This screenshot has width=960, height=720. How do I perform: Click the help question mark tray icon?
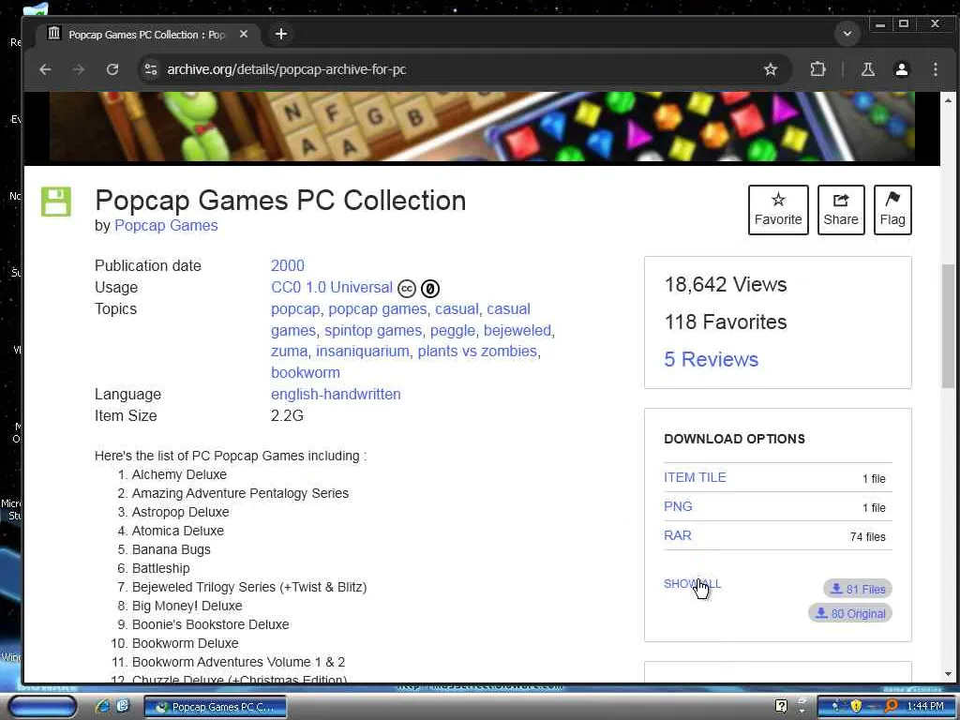coord(781,706)
